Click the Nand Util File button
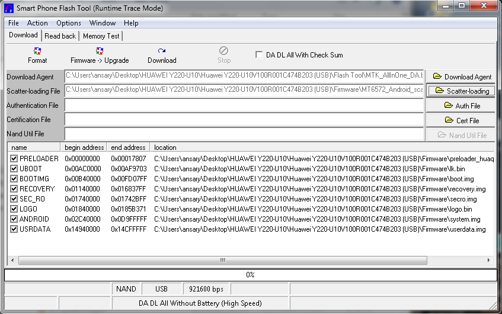Viewport: 502px width, 314px height. (x=461, y=135)
